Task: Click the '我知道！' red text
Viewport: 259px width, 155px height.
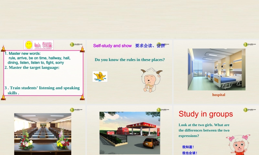Action: [x=188, y=146]
